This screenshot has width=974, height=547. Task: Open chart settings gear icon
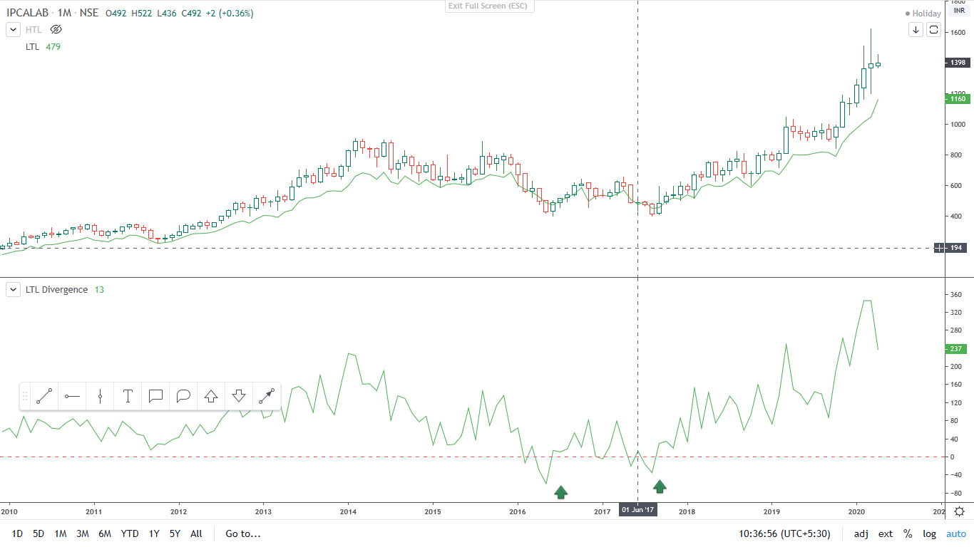coord(960,511)
